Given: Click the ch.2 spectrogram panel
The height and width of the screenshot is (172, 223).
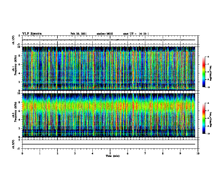Looking at the screenshot, I should point(109,115).
